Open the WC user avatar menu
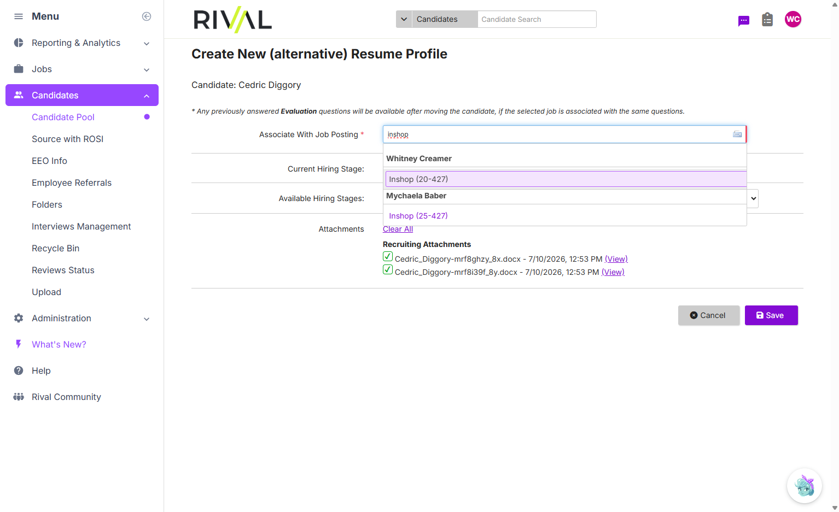 [793, 19]
